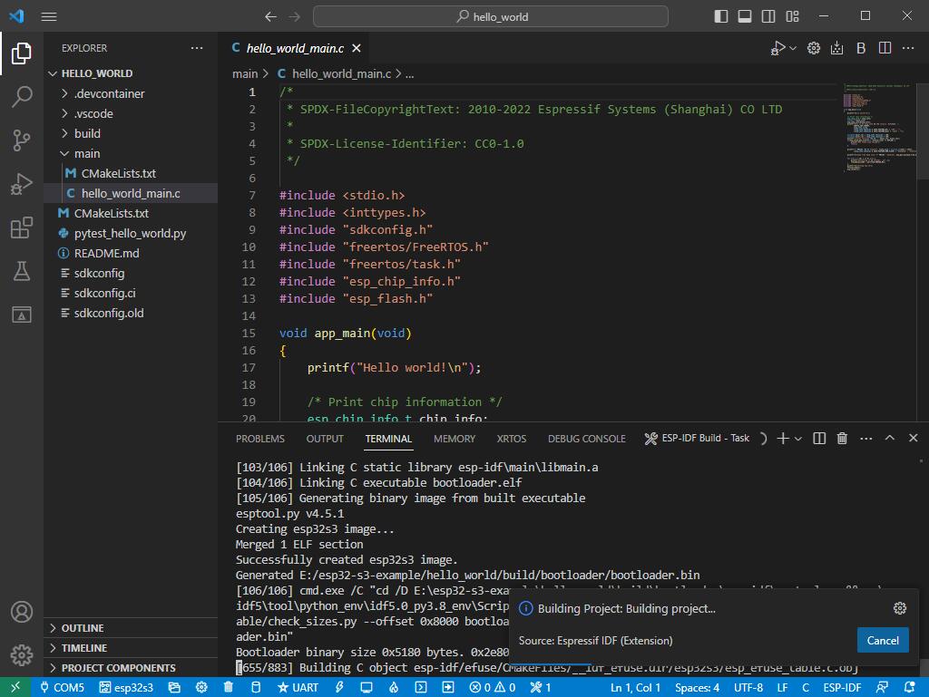929x697 pixels.
Task: Open sdkconfig.ci in the explorer
Action: [104, 293]
